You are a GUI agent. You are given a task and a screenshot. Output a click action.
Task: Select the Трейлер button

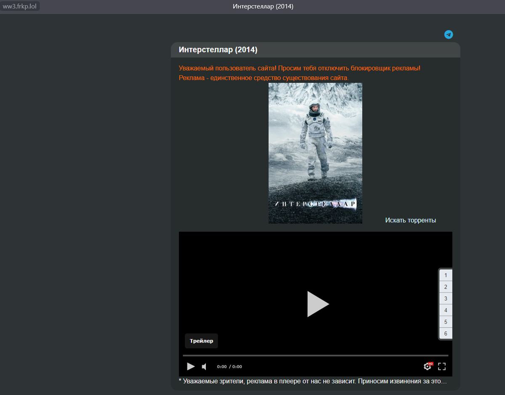[201, 341]
